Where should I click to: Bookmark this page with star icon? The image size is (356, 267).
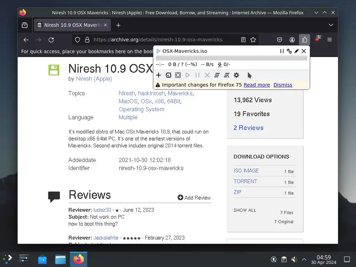[x=253, y=40]
